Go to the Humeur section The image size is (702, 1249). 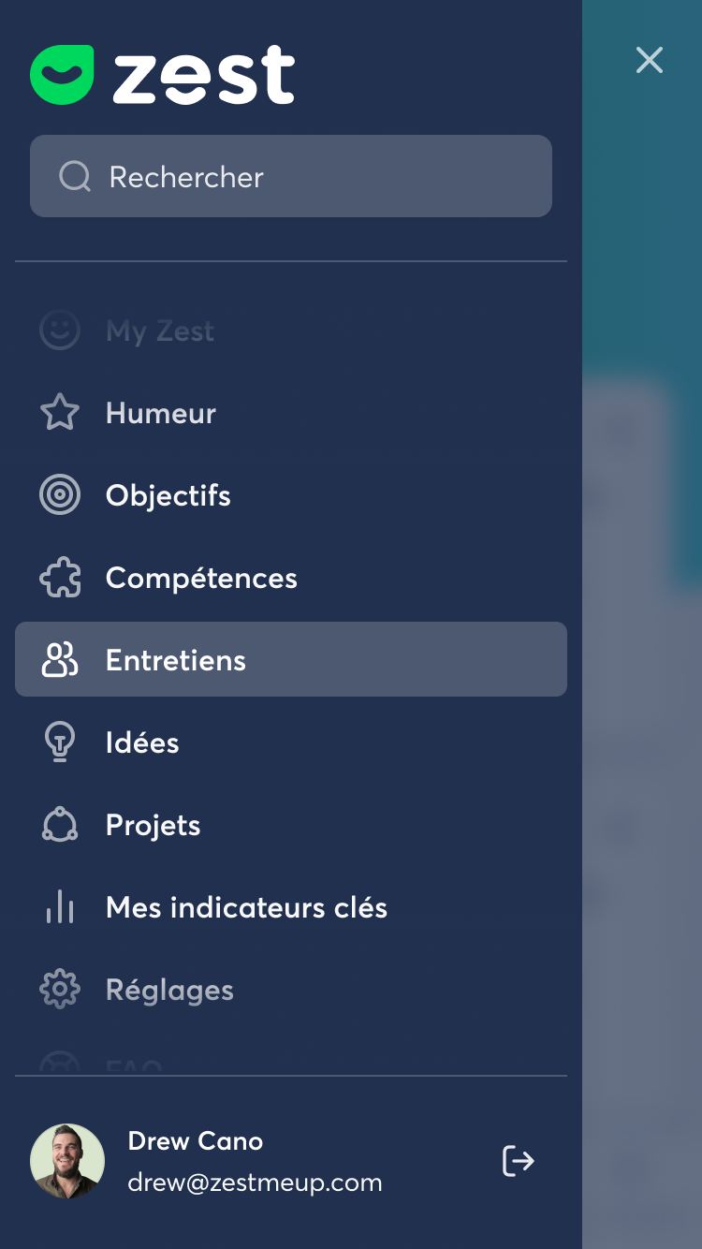[x=161, y=413]
